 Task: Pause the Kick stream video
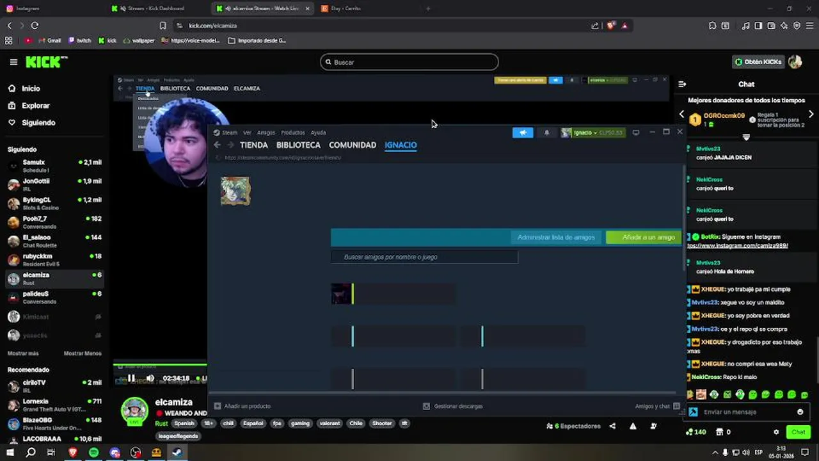pos(131,378)
